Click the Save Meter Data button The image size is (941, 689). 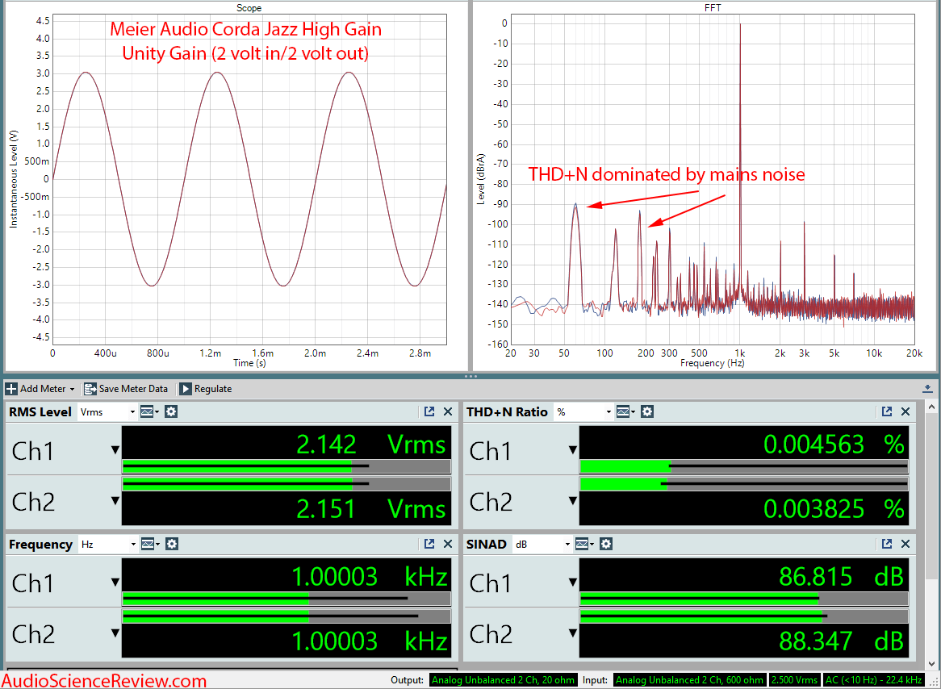[x=126, y=389]
